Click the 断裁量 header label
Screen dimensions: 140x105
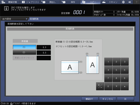[x=25, y=41]
